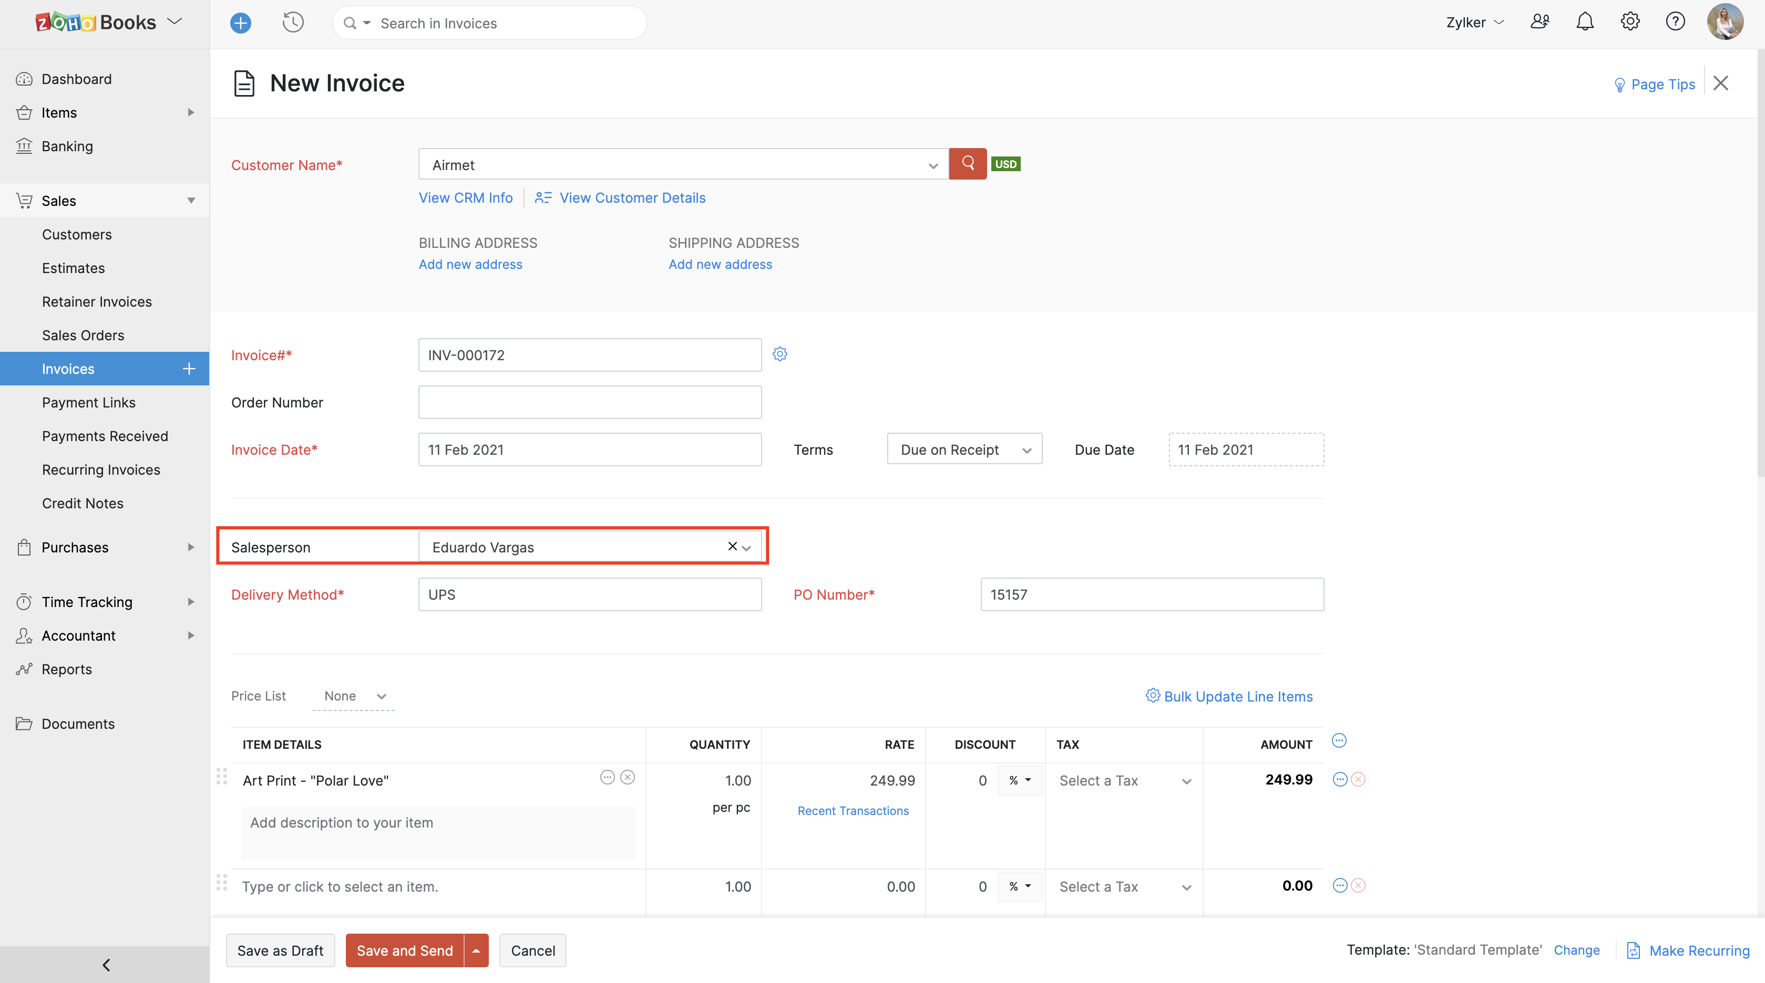Expand Save and Send options arrow
The width and height of the screenshot is (1765, 983).
point(476,951)
